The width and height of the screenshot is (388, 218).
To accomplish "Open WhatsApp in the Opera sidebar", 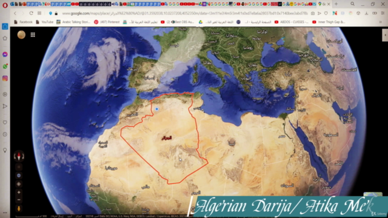I will pyautogui.click(x=5, y=66).
